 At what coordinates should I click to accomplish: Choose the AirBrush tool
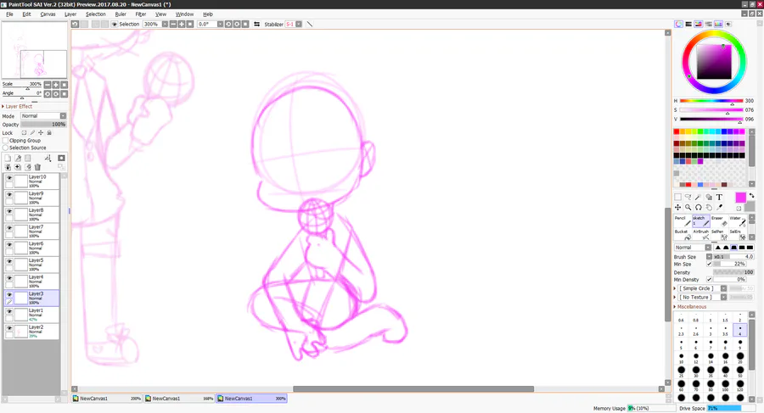[x=700, y=234]
